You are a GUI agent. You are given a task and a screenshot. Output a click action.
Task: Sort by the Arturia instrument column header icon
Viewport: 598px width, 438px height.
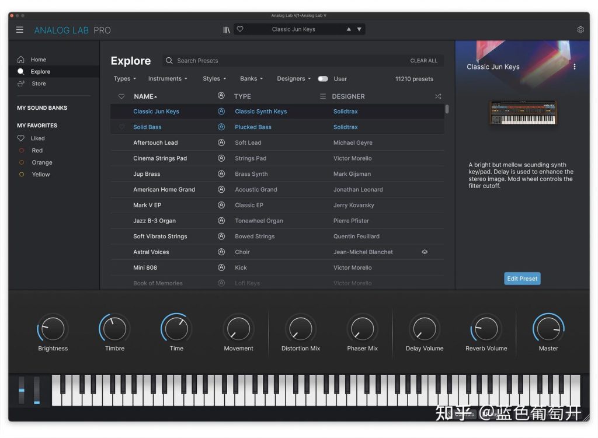(221, 96)
